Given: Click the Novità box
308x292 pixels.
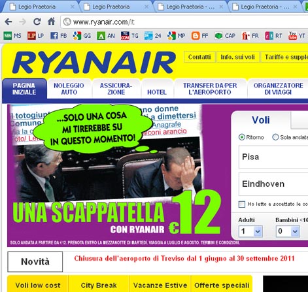Looking at the screenshot, I should 35,262.
